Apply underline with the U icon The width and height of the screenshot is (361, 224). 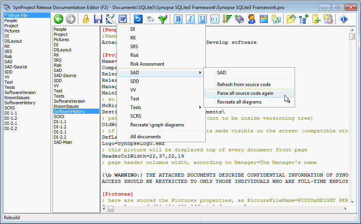(202, 19)
